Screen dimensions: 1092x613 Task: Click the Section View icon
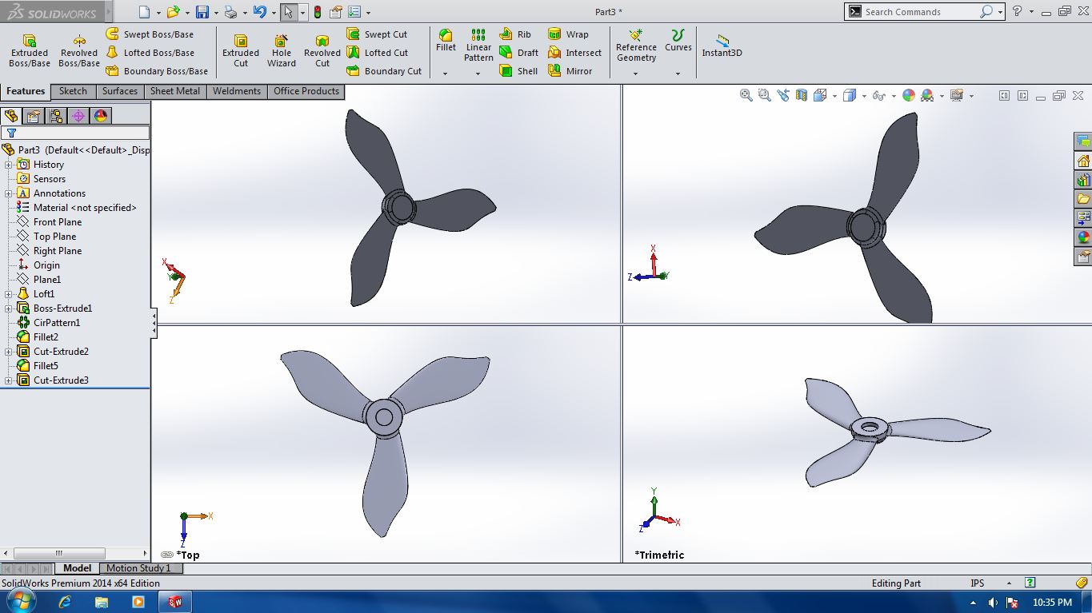(x=801, y=95)
